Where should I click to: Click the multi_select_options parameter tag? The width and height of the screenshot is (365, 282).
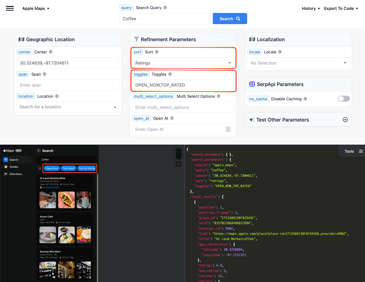point(153,96)
